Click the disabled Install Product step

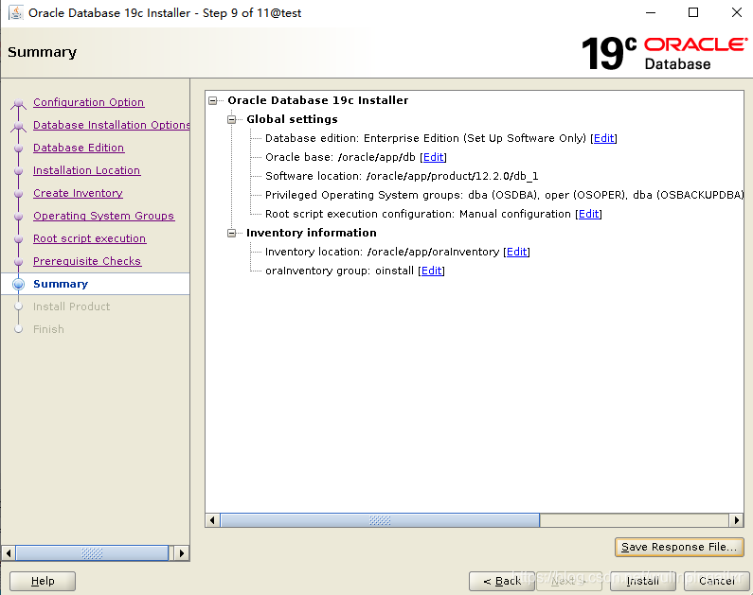72,306
